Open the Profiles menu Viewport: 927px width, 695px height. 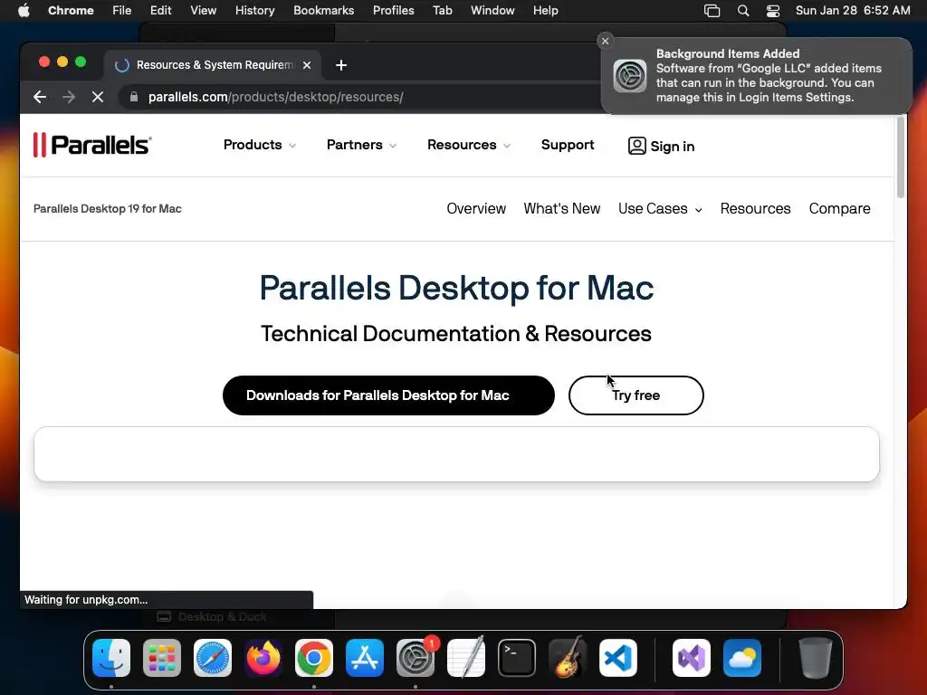393,11
